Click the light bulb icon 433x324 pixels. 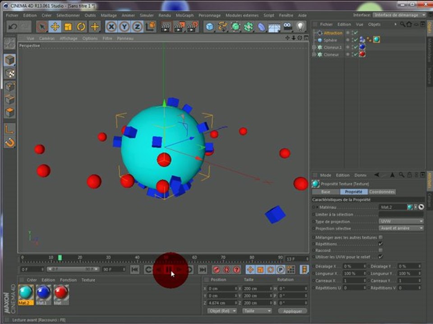coord(300,27)
